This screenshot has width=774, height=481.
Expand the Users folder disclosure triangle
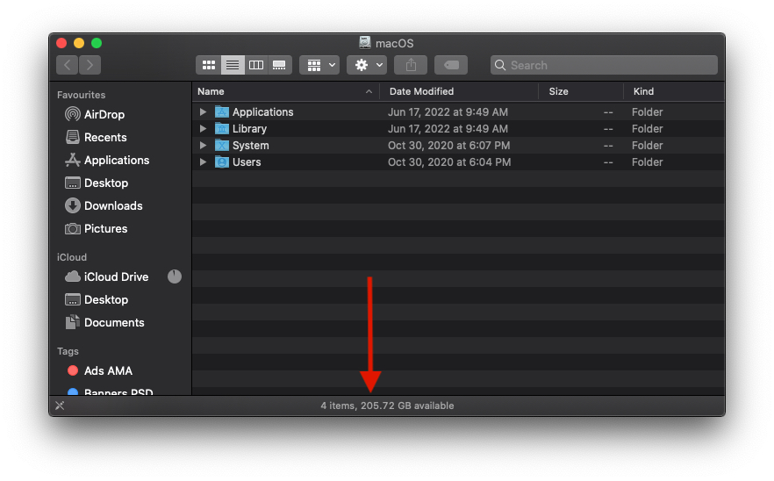coord(204,162)
